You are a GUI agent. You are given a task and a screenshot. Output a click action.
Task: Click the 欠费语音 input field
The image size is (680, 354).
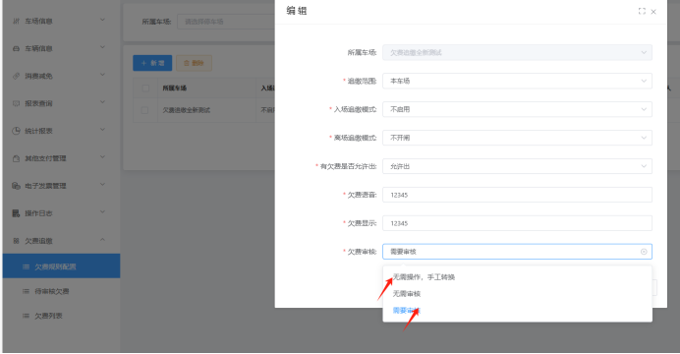tap(517, 195)
